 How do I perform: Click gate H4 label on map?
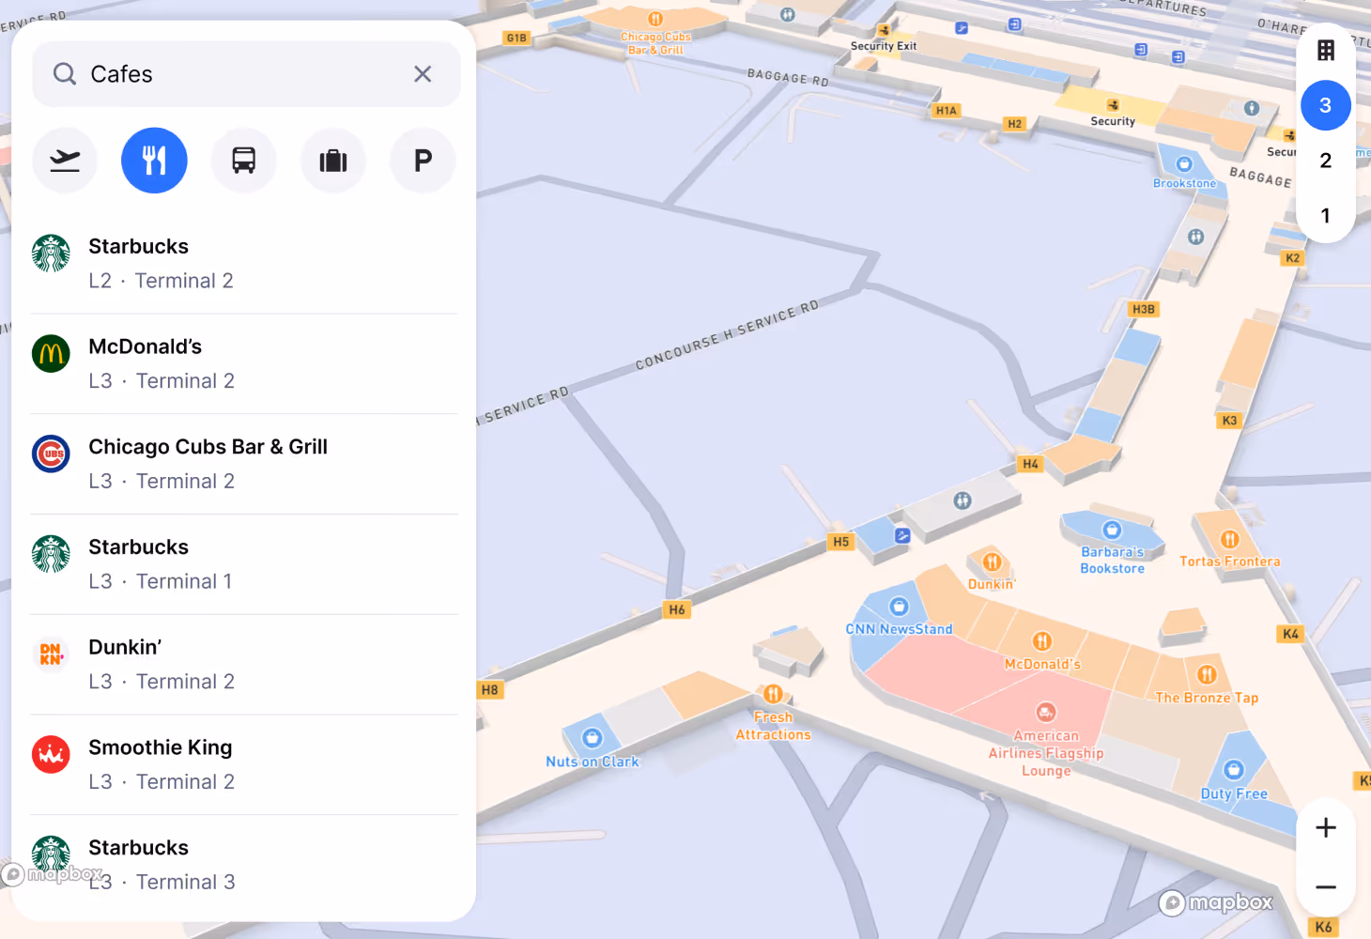pos(1031,464)
